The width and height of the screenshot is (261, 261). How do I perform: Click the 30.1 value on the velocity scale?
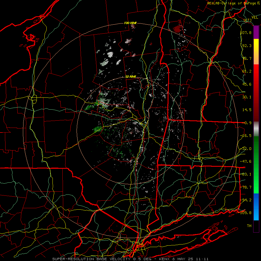247,97
